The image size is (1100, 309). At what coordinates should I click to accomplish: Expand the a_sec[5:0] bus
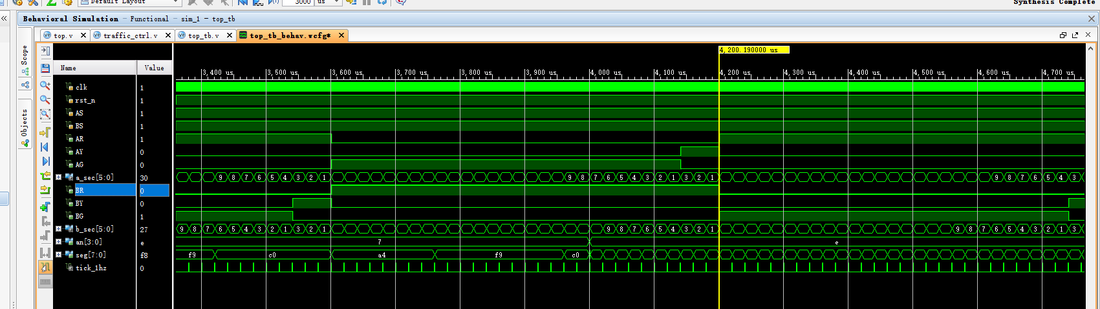[59, 177]
